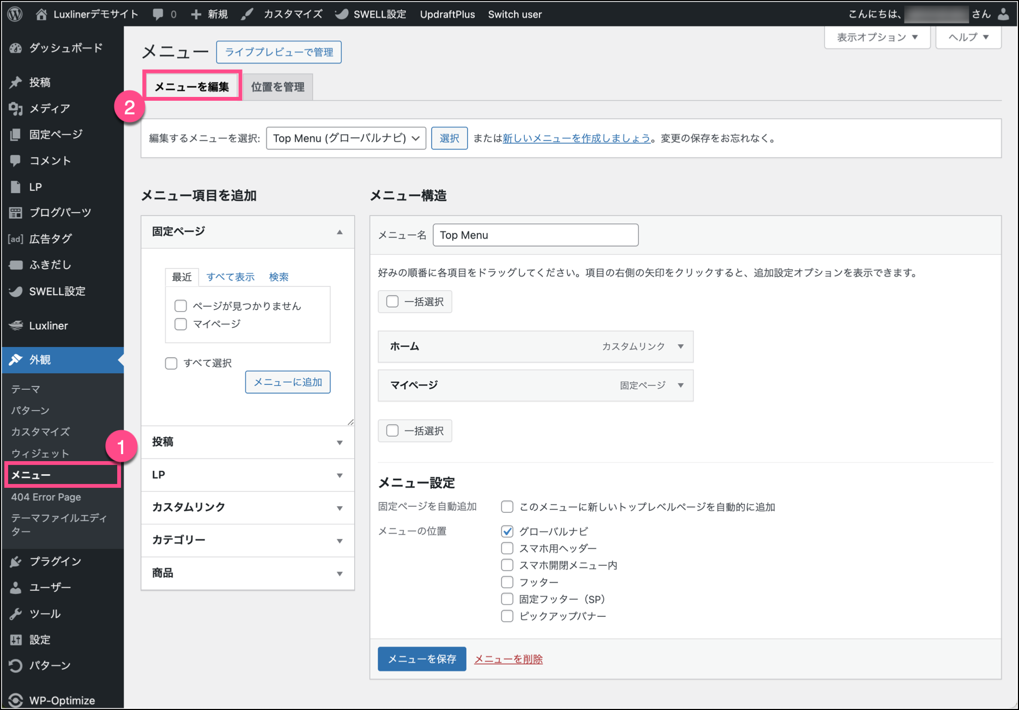This screenshot has width=1019, height=710.
Task: Expand the ホーム menu item settings arrow
Action: (x=681, y=347)
